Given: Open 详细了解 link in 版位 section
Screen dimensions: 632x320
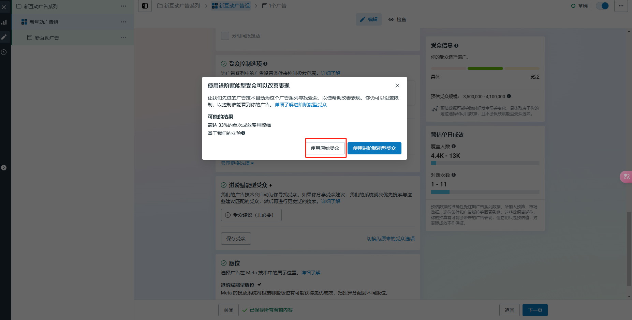Looking at the screenshot, I should click(311, 273).
